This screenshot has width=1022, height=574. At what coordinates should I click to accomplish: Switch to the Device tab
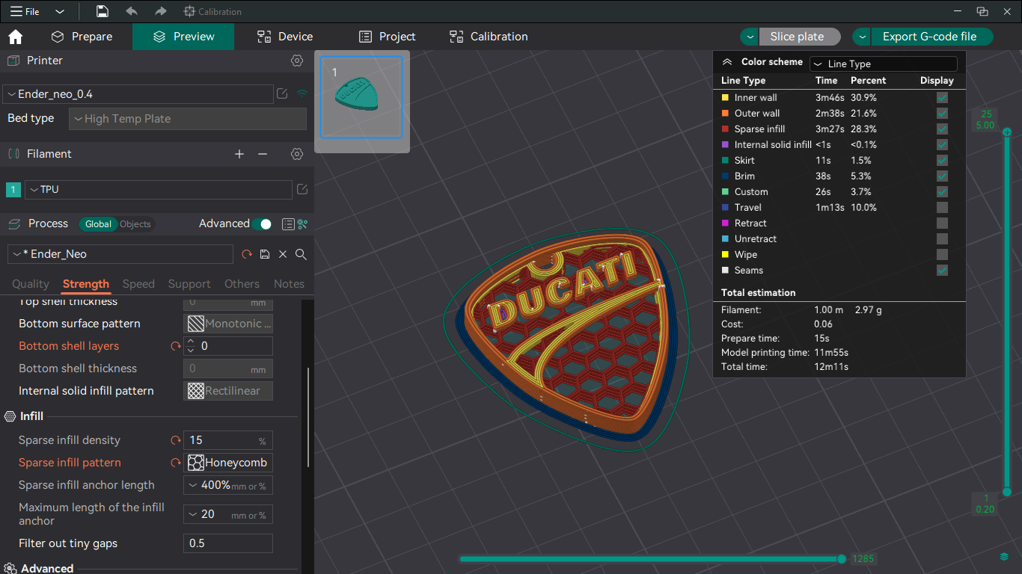point(285,37)
